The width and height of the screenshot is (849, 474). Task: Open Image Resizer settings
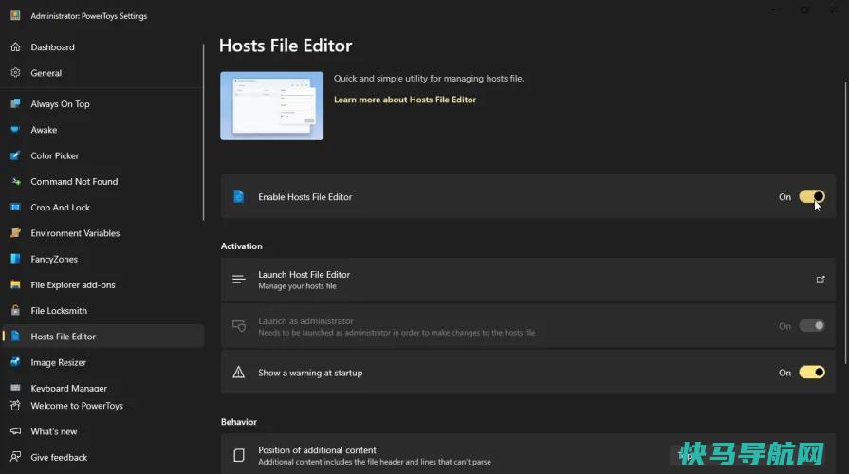point(102,362)
